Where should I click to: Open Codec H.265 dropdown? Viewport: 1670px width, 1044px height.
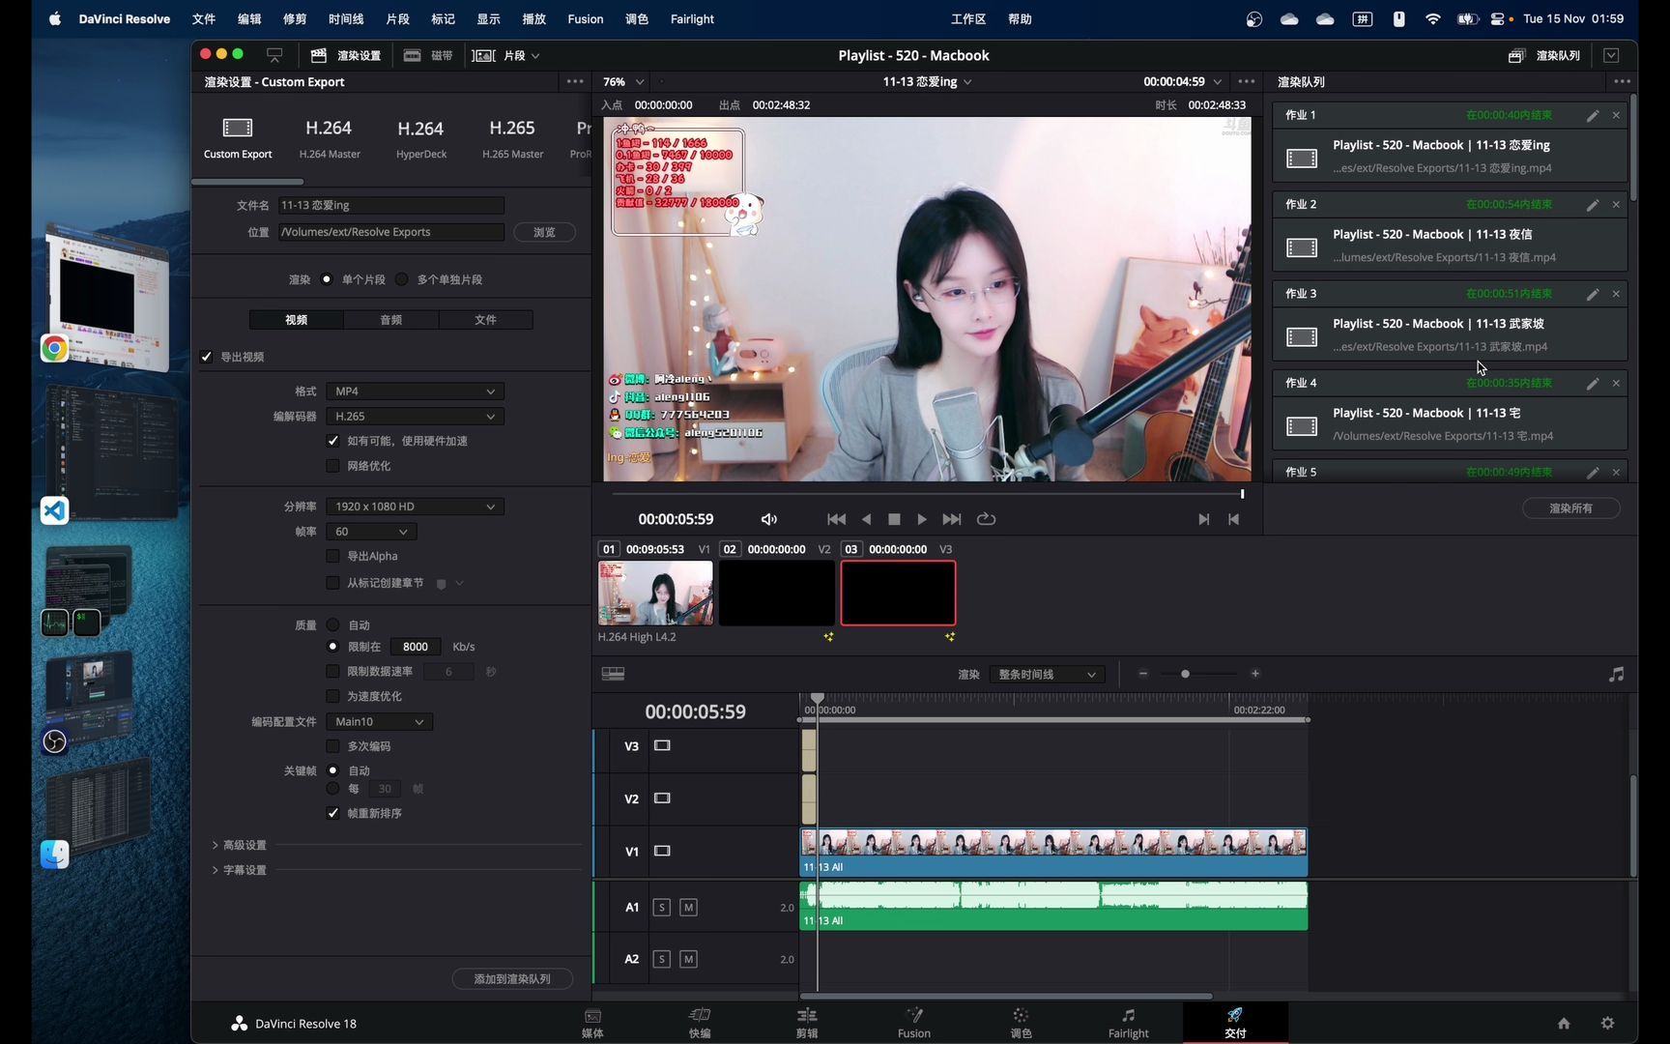pyautogui.click(x=415, y=417)
